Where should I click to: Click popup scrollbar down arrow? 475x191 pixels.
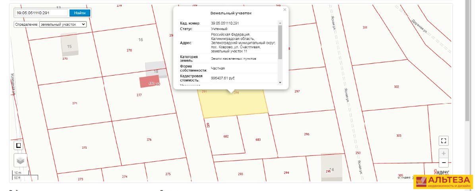(x=280, y=83)
